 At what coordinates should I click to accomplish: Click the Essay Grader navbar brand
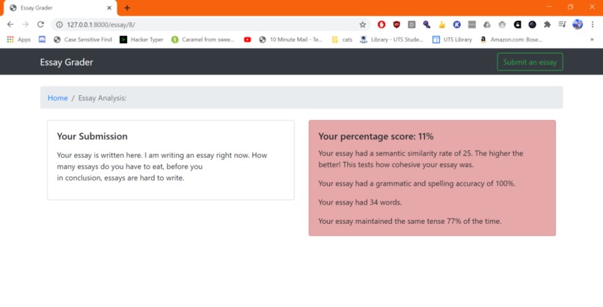67,62
